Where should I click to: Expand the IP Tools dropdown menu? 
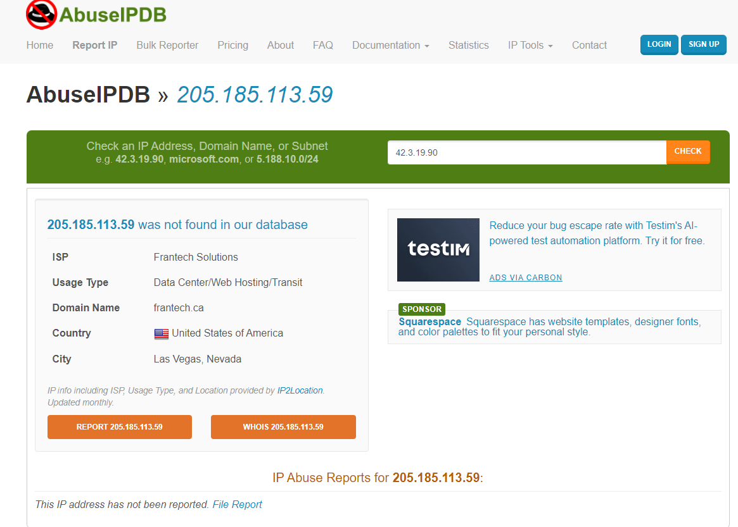tap(530, 45)
